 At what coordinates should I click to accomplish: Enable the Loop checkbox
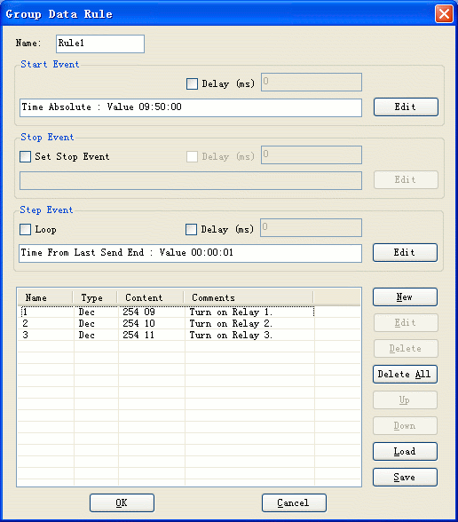pyautogui.click(x=25, y=229)
